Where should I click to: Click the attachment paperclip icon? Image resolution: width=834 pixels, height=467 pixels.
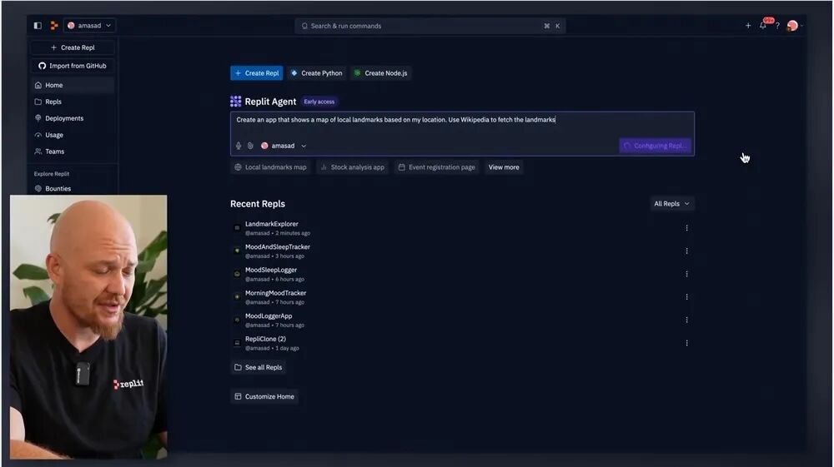[x=250, y=146]
